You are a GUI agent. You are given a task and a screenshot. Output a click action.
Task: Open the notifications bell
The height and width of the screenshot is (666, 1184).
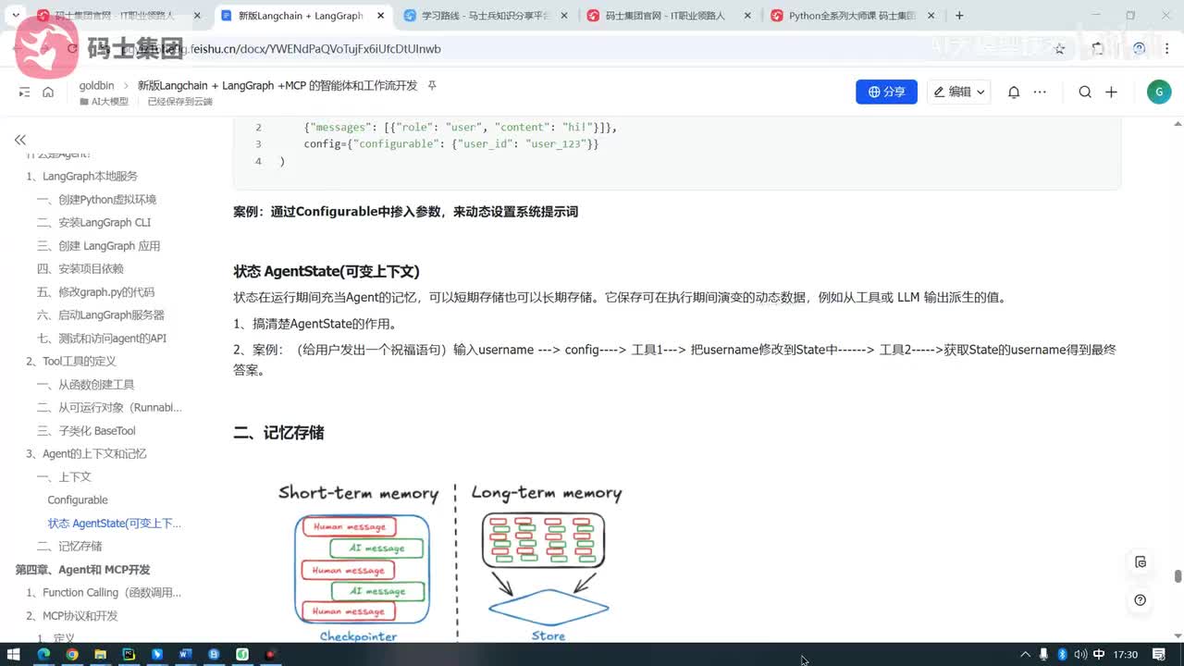tap(1014, 92)
